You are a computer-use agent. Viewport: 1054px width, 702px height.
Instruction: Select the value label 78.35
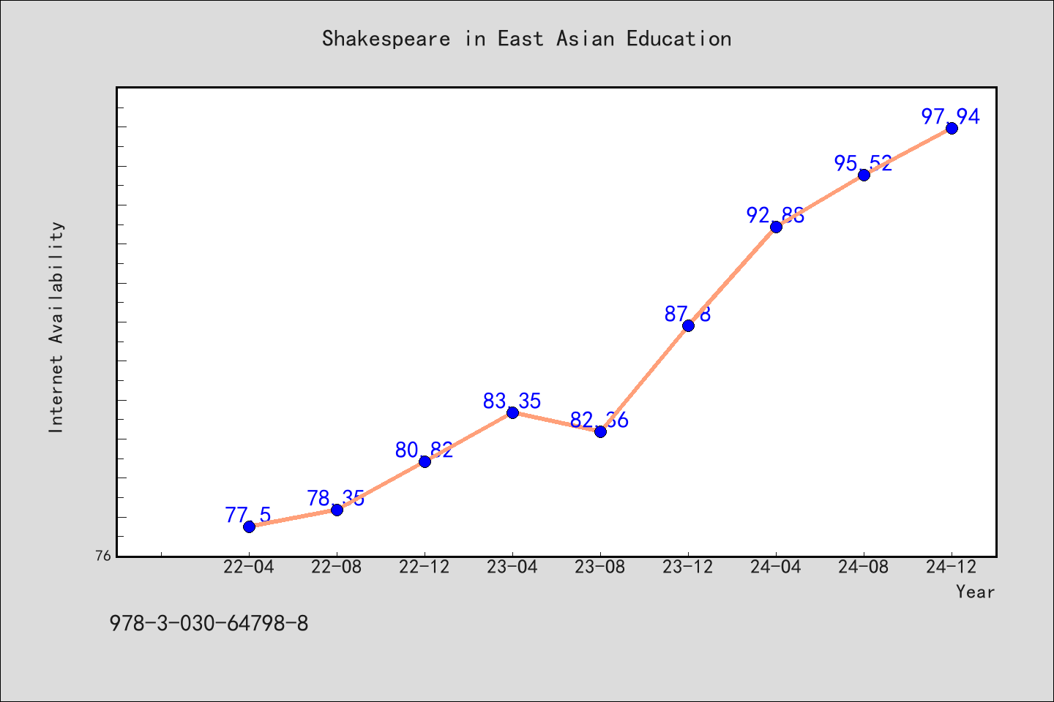pyautogui.click(x=336, y=498)
